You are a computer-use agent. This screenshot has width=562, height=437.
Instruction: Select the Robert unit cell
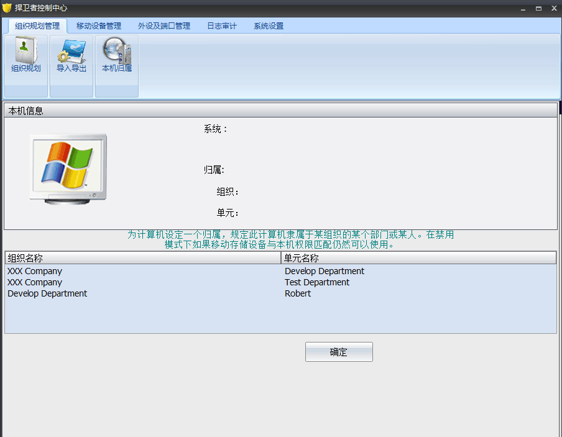click(298, 293)
